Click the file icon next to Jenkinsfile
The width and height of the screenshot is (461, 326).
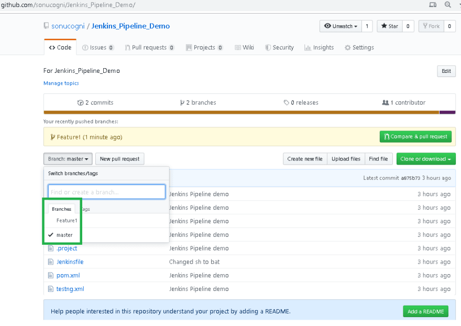[x=51, y=262]
